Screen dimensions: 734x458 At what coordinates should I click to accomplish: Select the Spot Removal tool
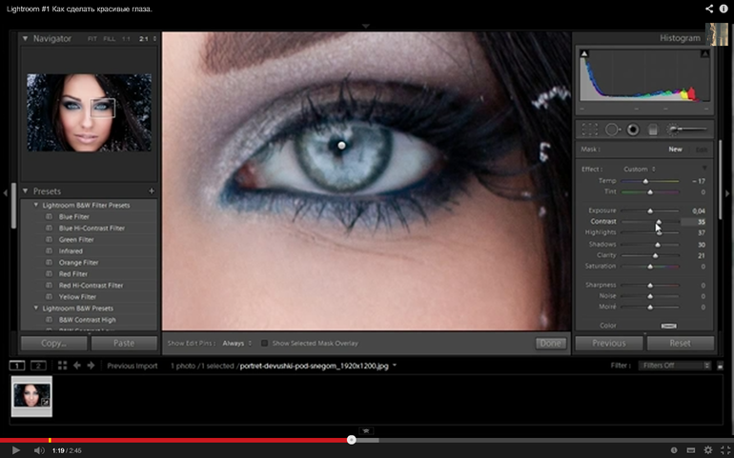pyautogui.click(x=612, y=129)
